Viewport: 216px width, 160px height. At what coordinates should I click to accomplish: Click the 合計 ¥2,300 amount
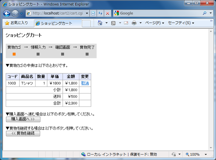(71, 103)
